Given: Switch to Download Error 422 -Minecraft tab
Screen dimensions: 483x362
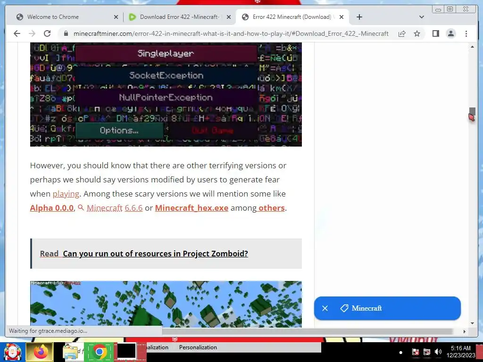Looking at the screenshot, I should tap(179, 17).
